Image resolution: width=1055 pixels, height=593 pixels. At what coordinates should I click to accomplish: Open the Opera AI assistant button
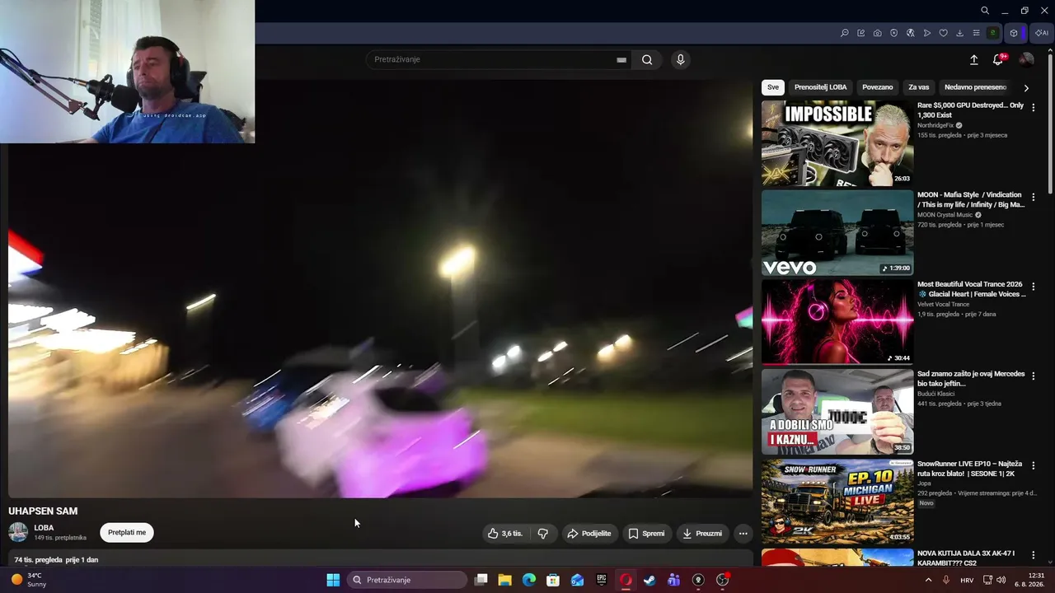[x=1042, y=33]
